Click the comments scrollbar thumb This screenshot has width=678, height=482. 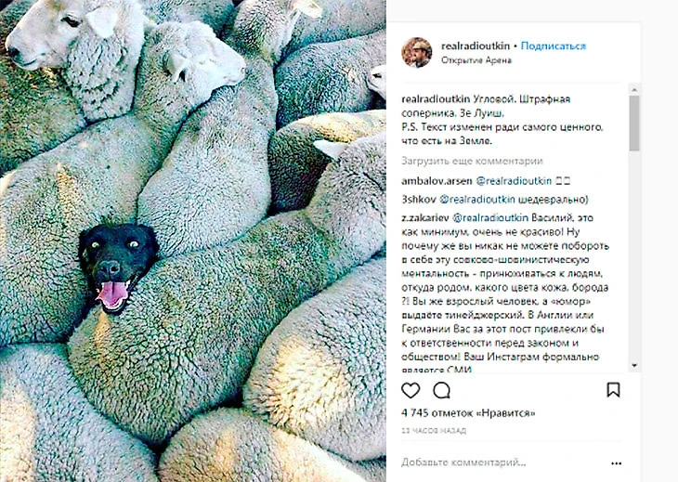(x=634, y=124)
